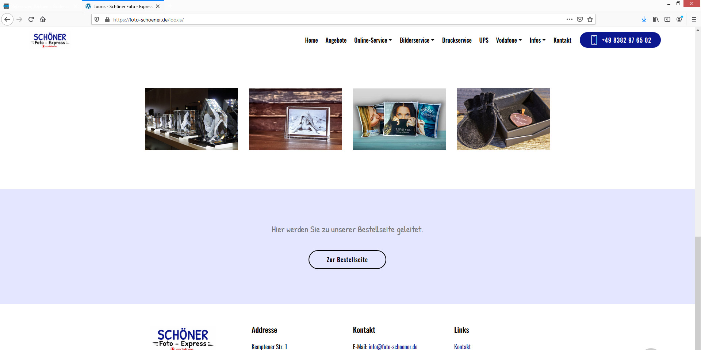
Task: Open page actions three-dot menu
Action: coord(570,19)
